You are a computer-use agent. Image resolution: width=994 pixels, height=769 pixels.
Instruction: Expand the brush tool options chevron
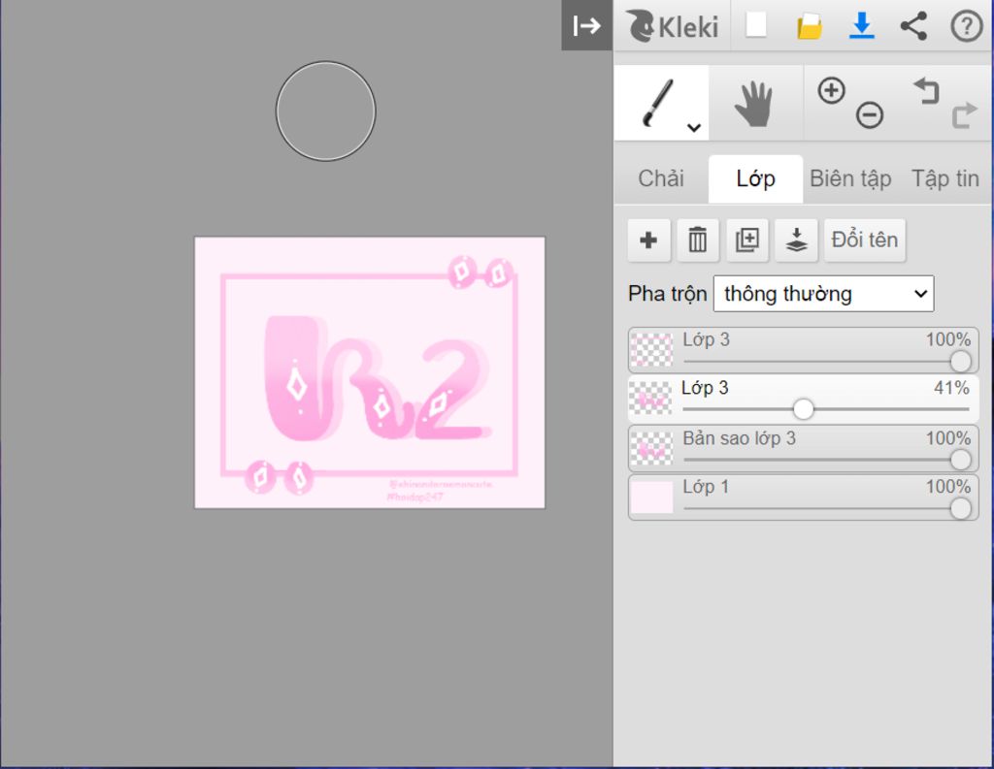click(694, 127)
